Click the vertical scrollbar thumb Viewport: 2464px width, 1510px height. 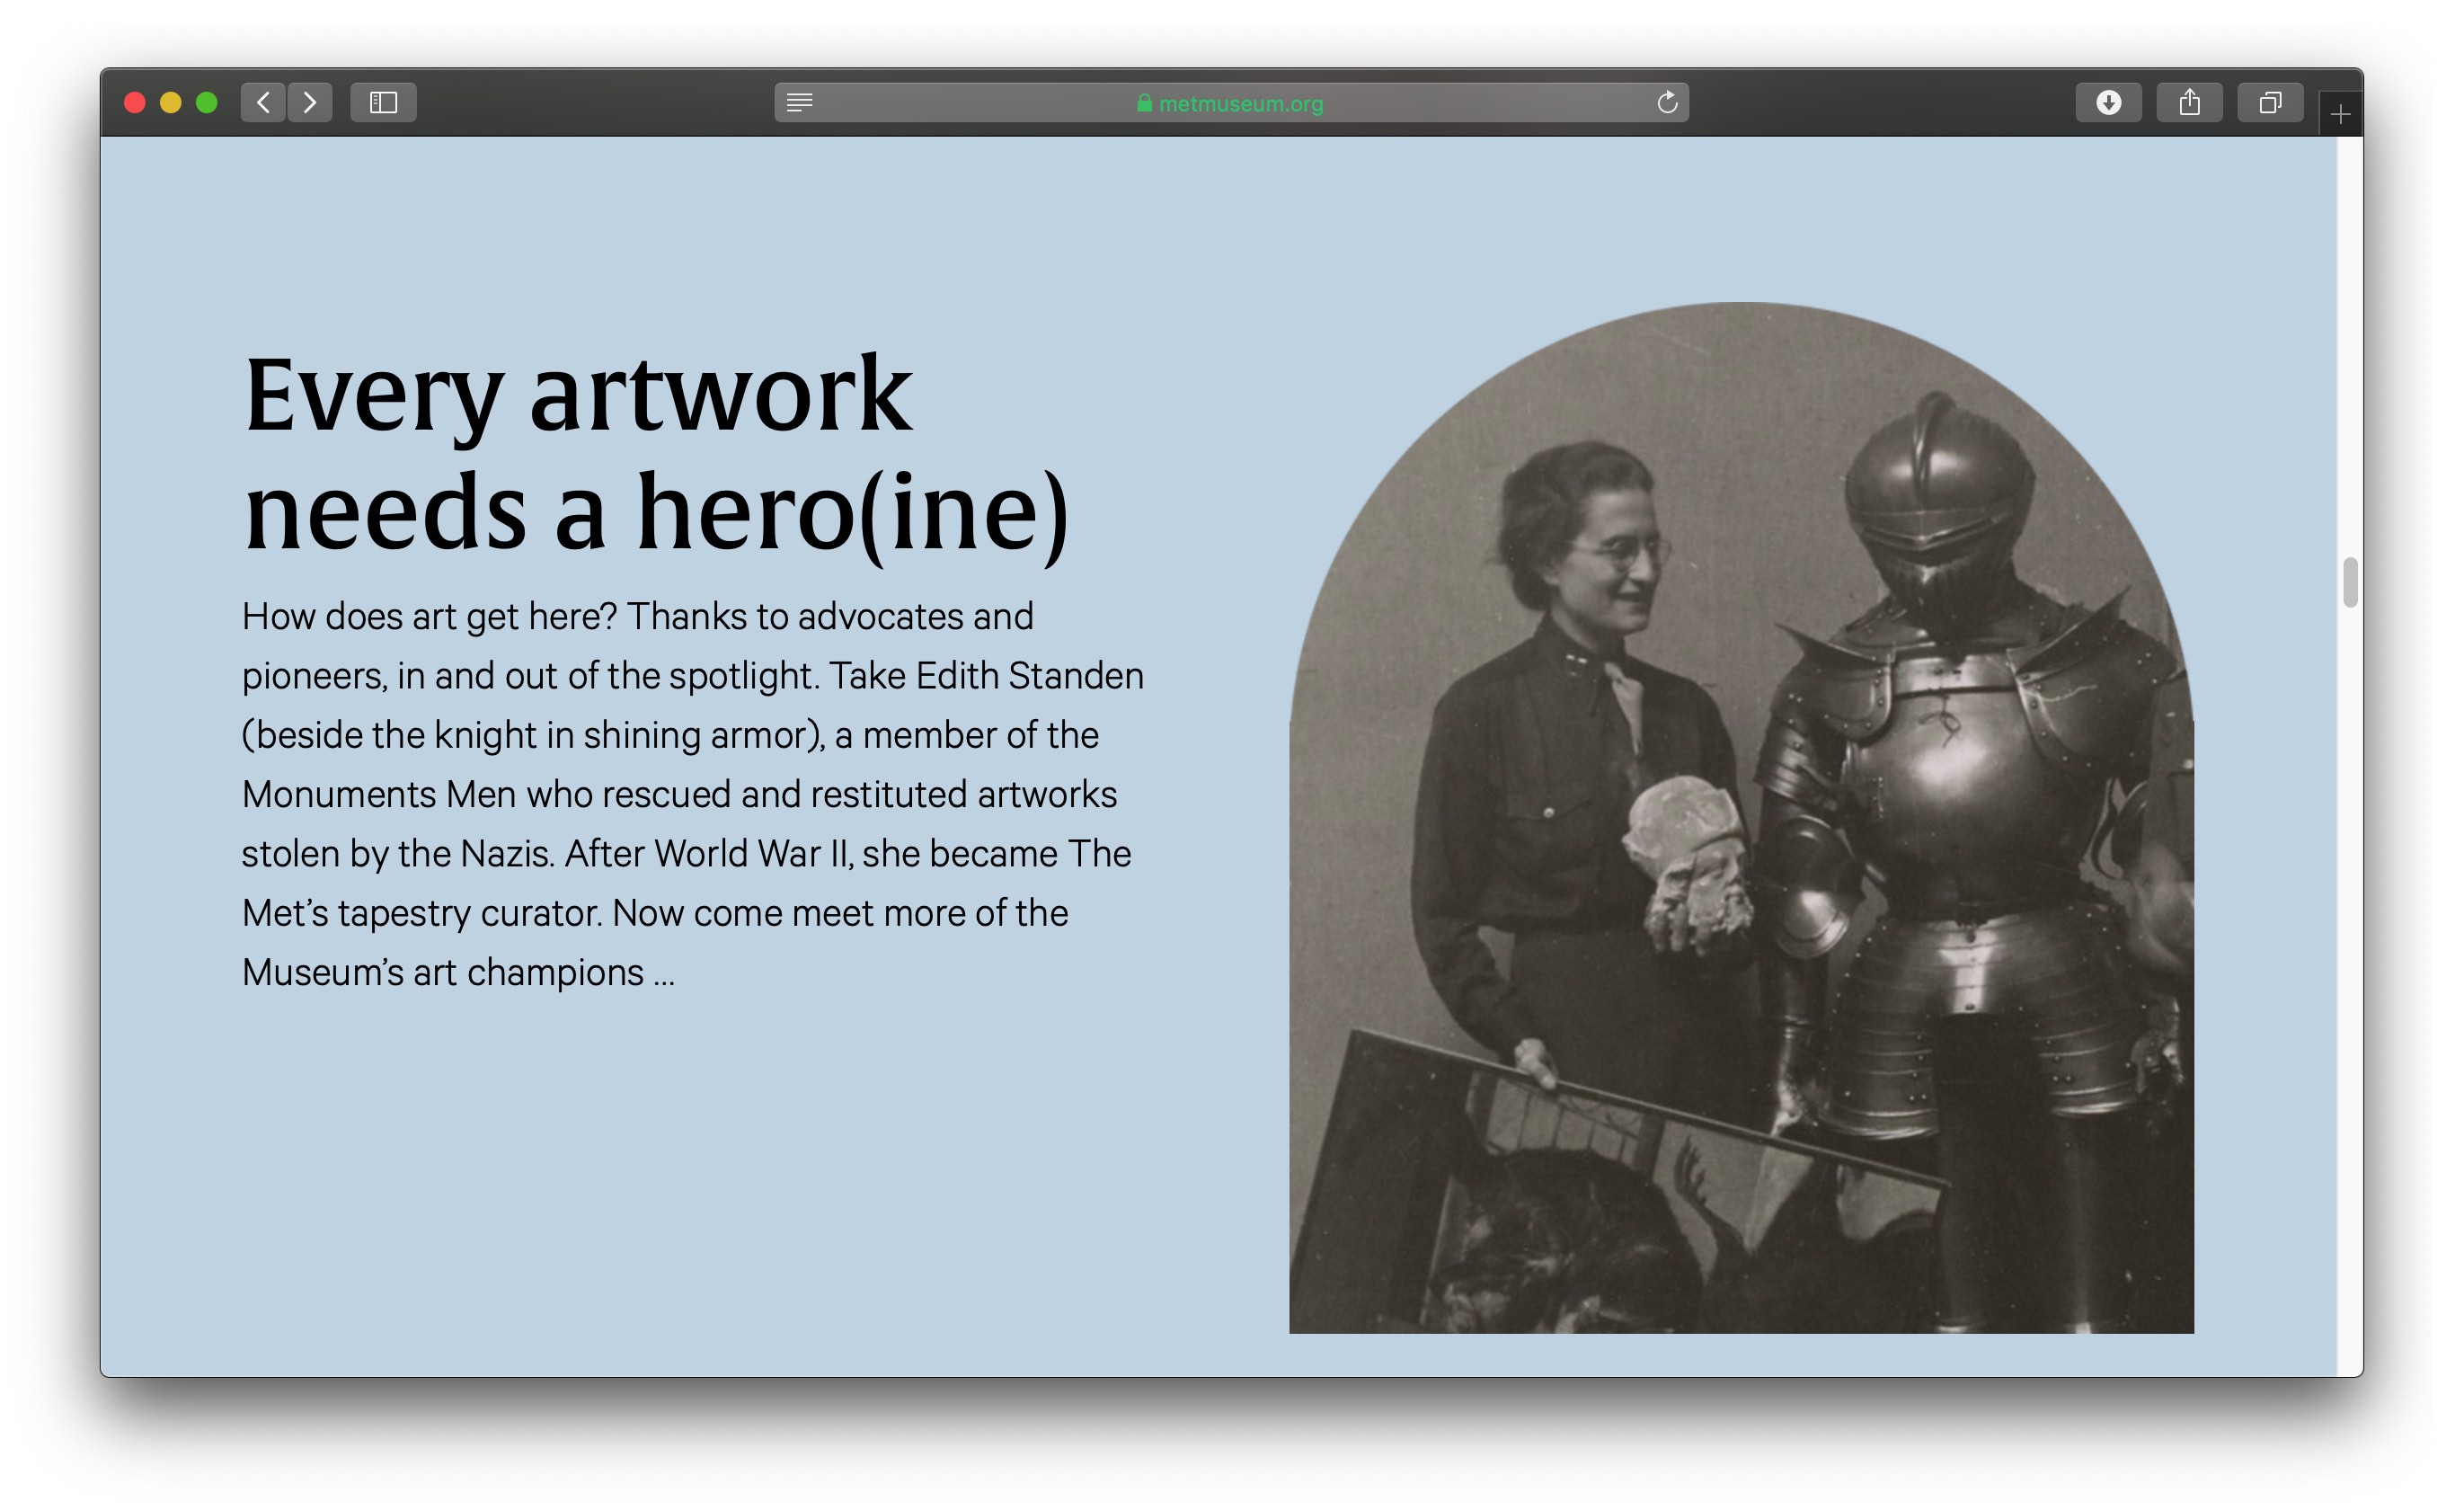click(x=2350, y=582)
